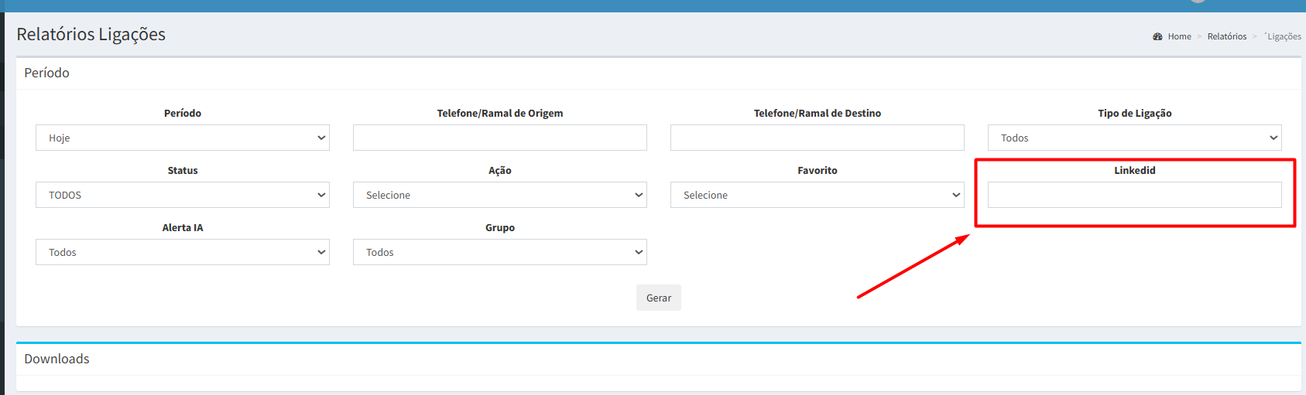Click the Ligações breadcrumb item

1284,36
